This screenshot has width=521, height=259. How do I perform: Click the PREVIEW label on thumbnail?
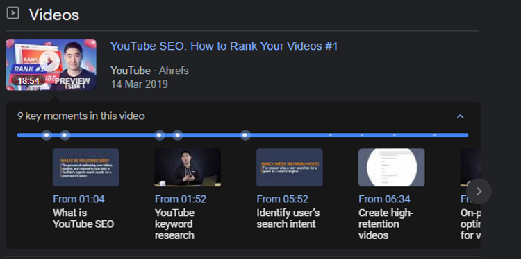click(x=72, y=81)
